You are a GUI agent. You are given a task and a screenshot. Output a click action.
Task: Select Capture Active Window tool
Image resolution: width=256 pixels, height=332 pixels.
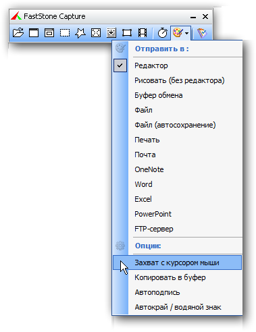tap(34, 33)
